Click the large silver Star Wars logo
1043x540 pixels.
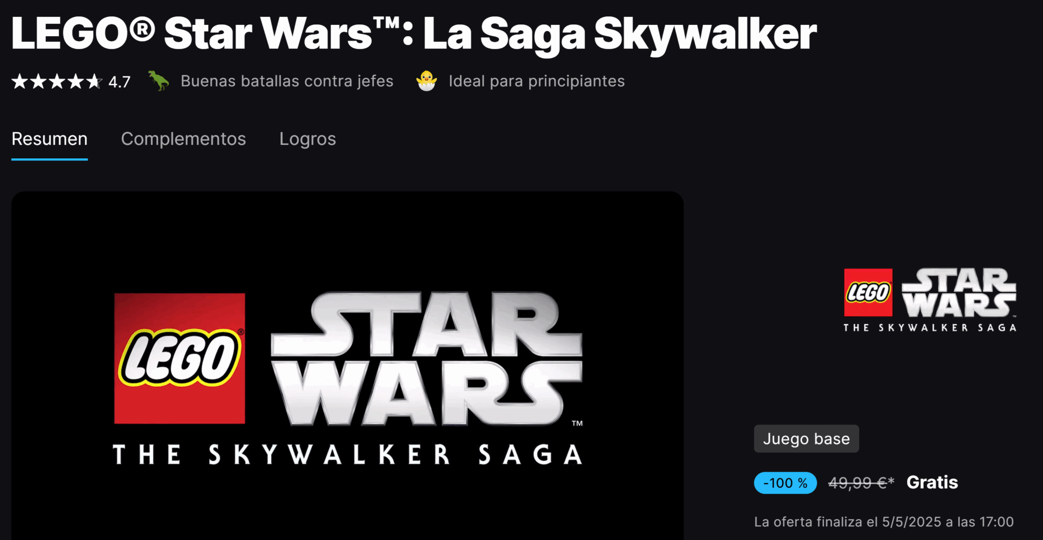coord(426,358)
